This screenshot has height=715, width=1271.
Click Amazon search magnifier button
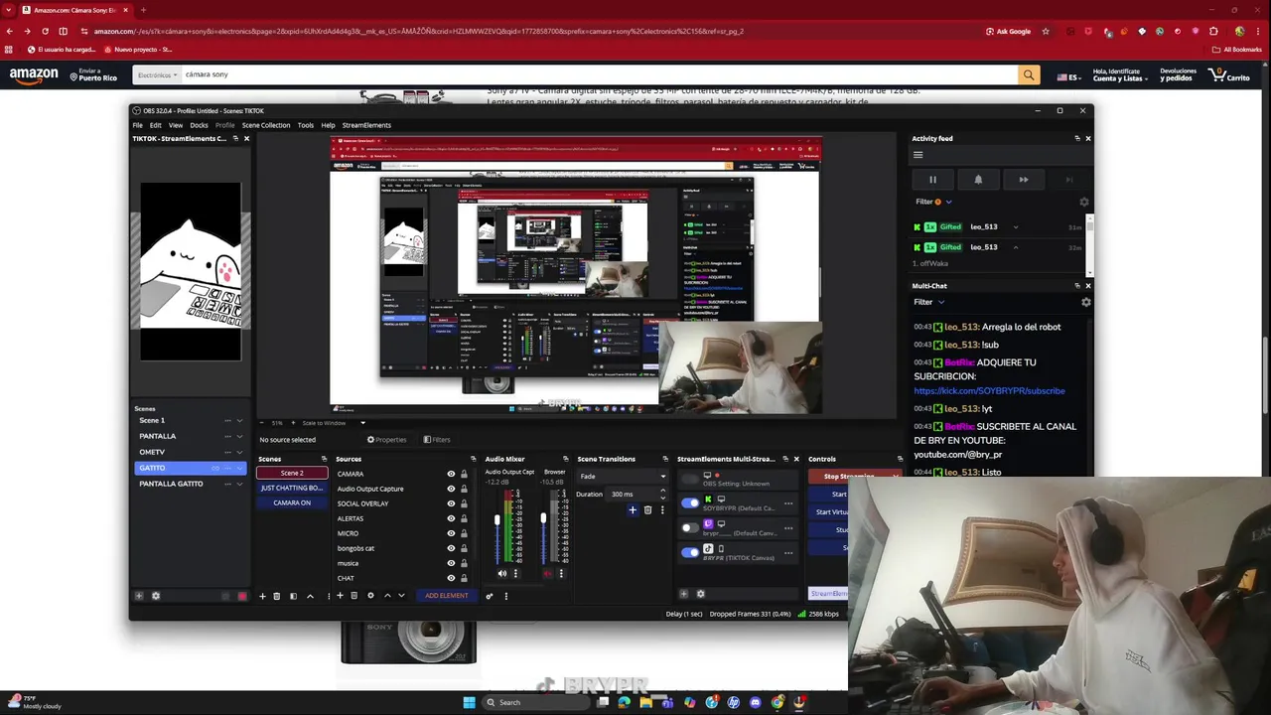[x=1029, y=74]
